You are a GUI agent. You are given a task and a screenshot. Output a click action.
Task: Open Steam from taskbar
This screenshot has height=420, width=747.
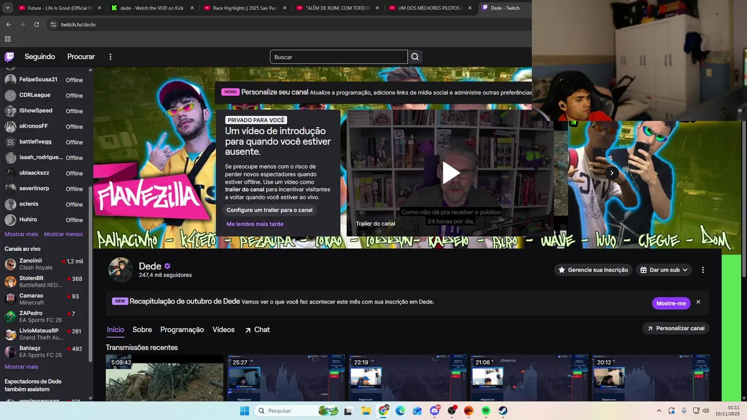click(503, 411)
